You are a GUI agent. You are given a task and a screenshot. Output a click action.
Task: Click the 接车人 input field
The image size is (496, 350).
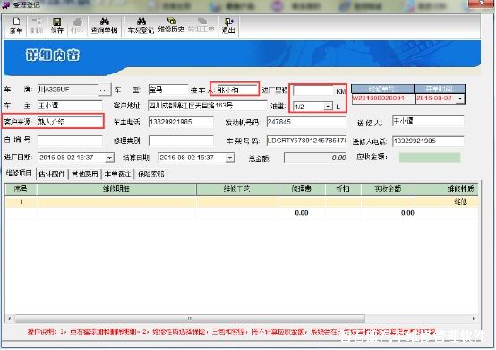[237, 90]
